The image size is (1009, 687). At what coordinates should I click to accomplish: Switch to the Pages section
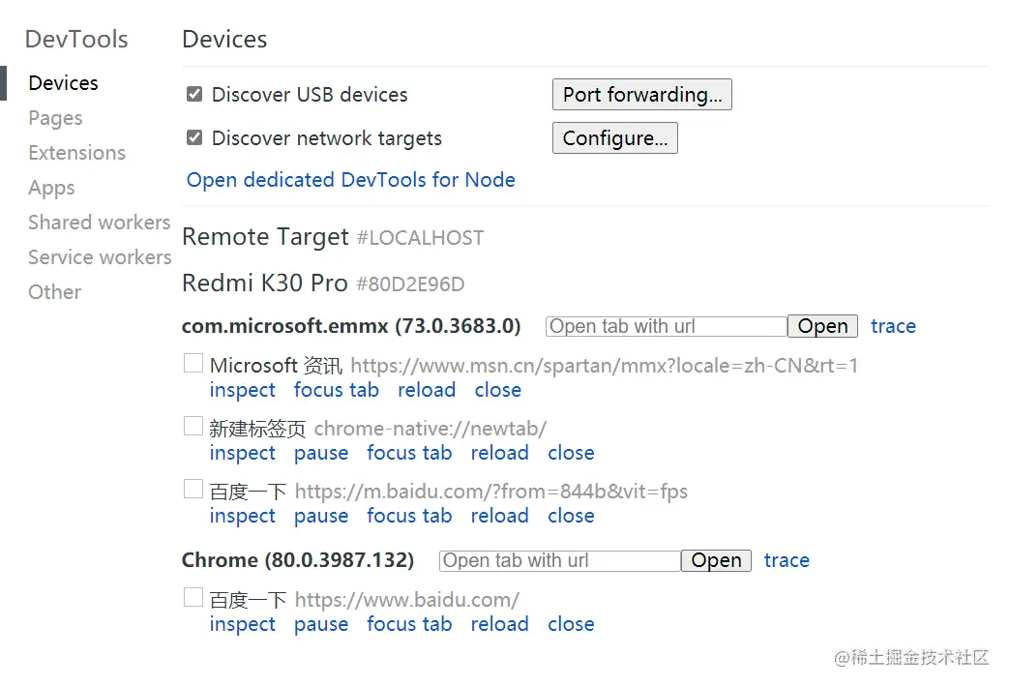point(55,118)
